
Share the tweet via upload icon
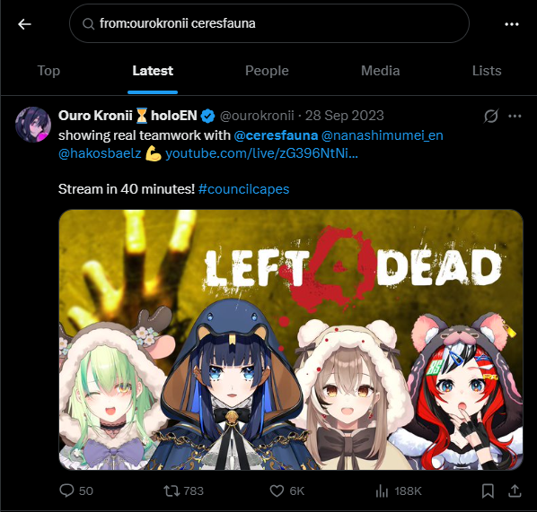[515, 490]
